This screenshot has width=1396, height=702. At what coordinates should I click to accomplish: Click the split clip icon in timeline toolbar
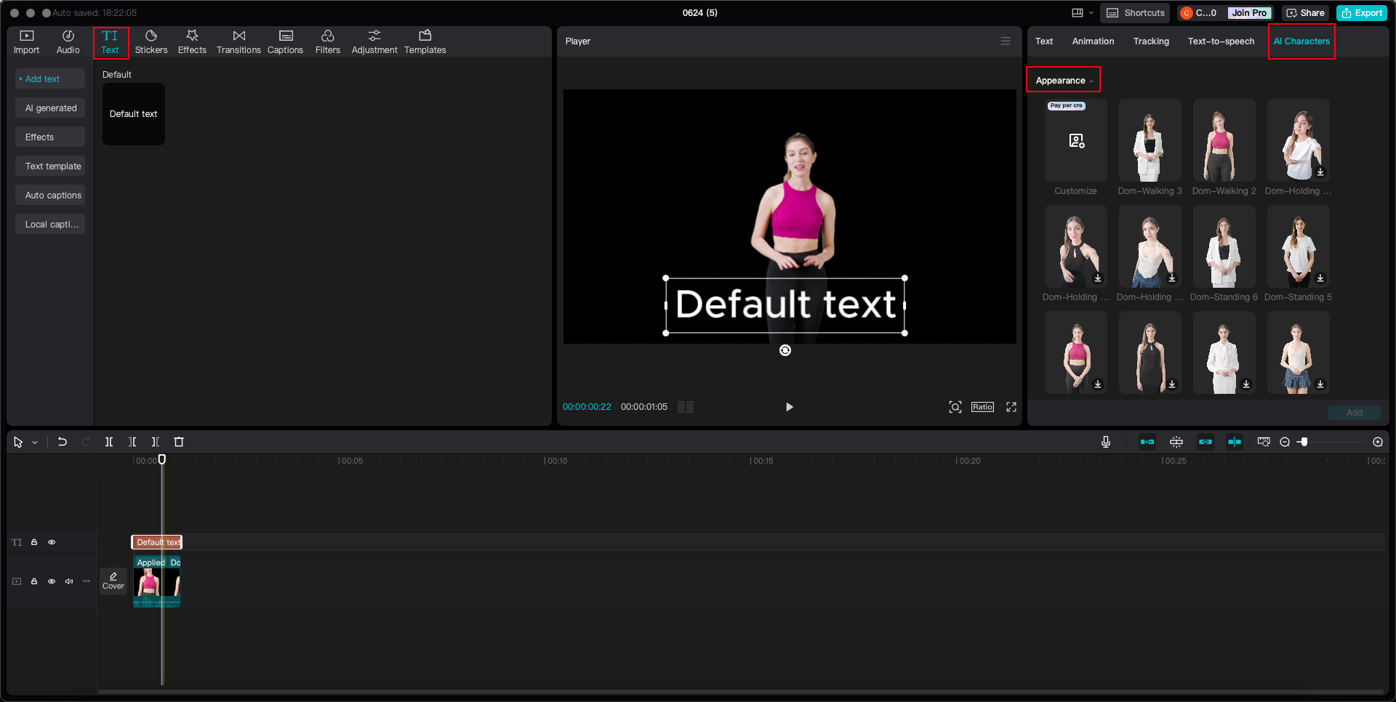click(x=109, y=442)
